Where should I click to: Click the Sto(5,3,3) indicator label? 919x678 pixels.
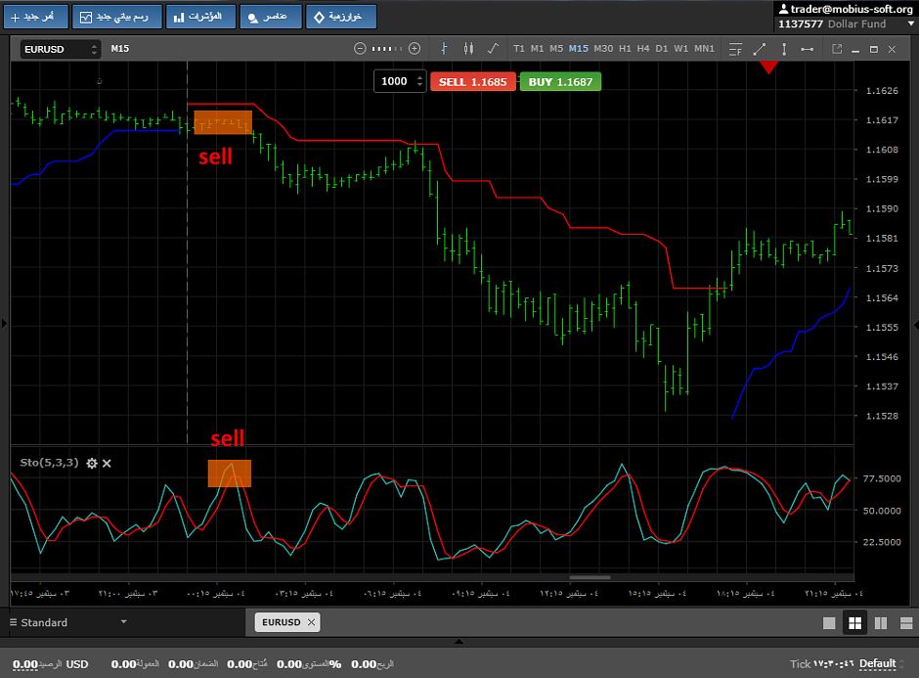(x=49, y=463)
